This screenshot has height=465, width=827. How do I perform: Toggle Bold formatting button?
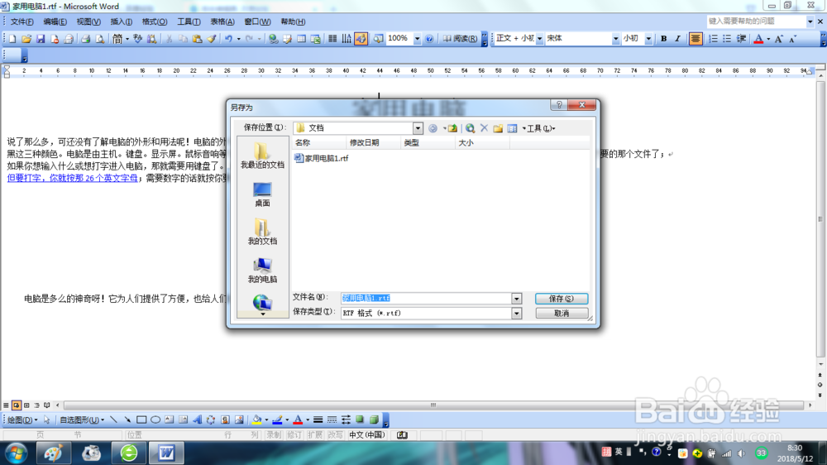pyautogui.click(x=663, y=39)
